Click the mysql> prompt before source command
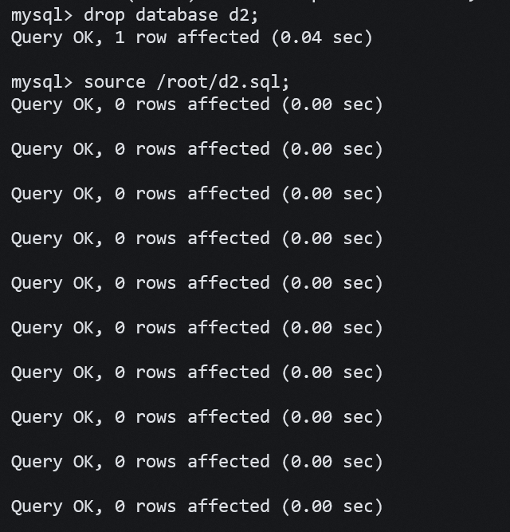 tap(41, 82)
